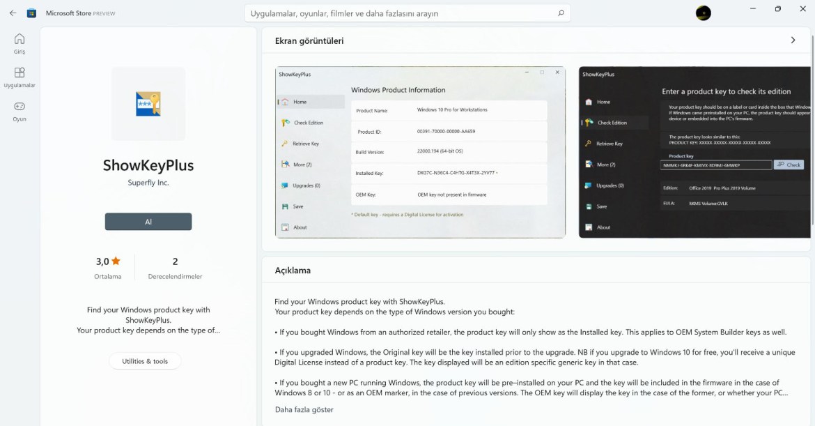
Task: Open the Oyun gaming section
Action: tap(20, 111)
